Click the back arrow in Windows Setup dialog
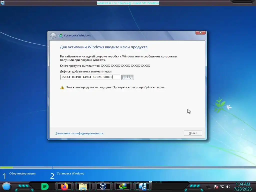The image size is (256, 192). (x=53, y=35)
